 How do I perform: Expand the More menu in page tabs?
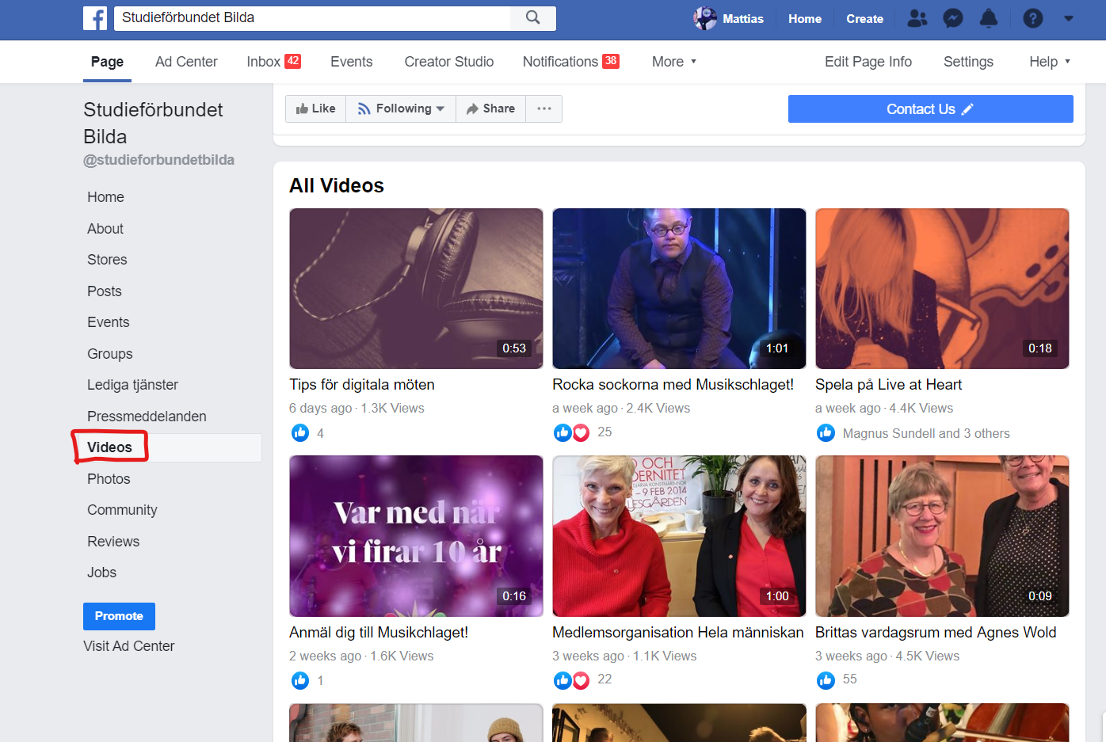(x=673, y=62)
